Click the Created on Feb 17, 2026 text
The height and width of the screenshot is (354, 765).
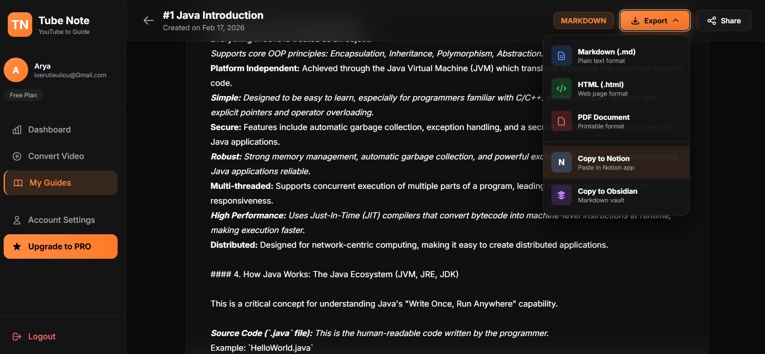pos(203,28)
